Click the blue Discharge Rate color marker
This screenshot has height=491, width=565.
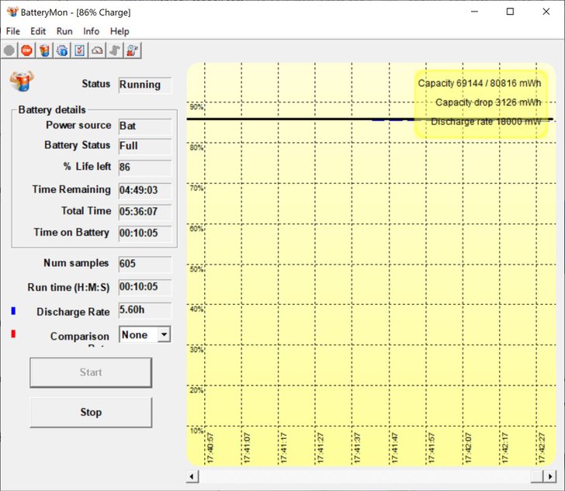coord(13,310)
